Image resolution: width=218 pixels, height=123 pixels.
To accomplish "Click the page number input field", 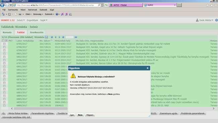I will tap(69, 37).
